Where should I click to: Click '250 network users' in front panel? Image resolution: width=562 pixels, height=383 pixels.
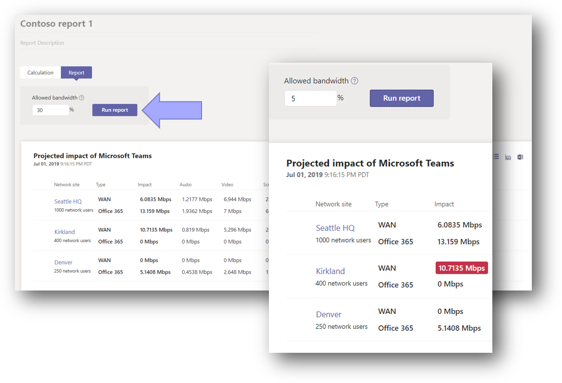[341, 327]
